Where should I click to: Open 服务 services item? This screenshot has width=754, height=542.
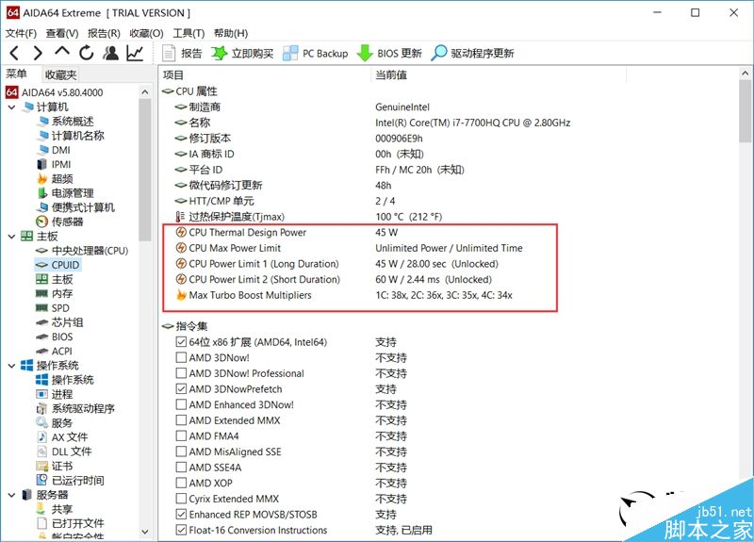55,423
